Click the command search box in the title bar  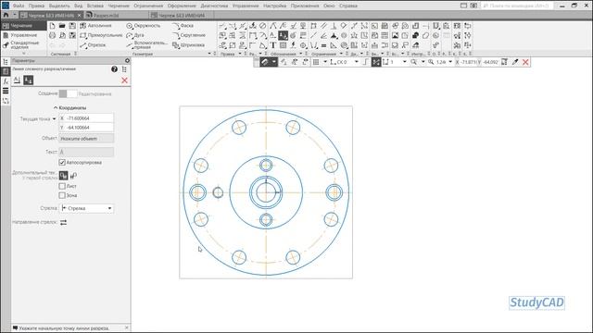pyautogui.click(x=517, y=6)
